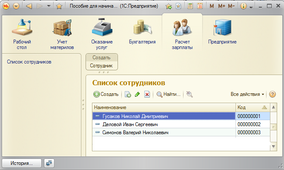Go back with the left arrow

(x=29, y=6)
